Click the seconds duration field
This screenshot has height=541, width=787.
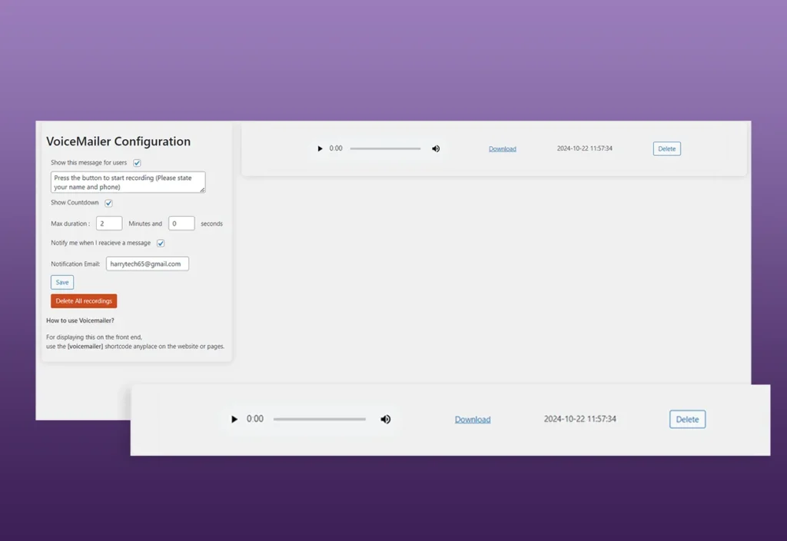[181, 223]
